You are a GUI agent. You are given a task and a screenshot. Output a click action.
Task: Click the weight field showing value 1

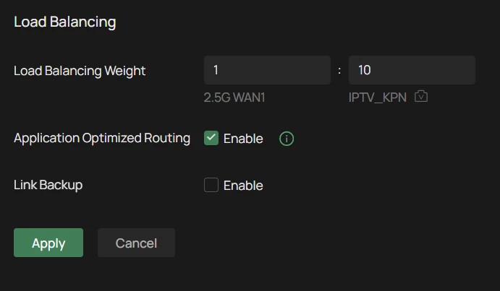tap(267, 70)
